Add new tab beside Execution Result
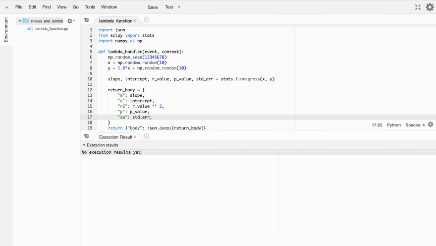The image size is (436, 246). [147, 136]
